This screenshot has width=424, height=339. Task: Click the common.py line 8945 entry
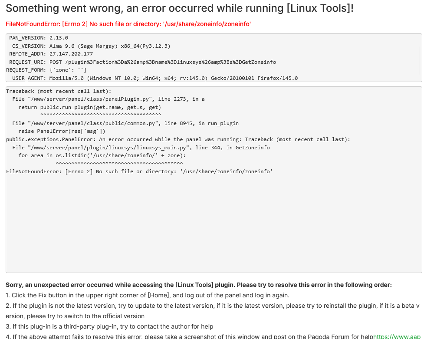coord(125,123)
